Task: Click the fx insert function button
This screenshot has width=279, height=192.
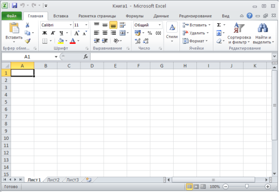Action: 86,56
